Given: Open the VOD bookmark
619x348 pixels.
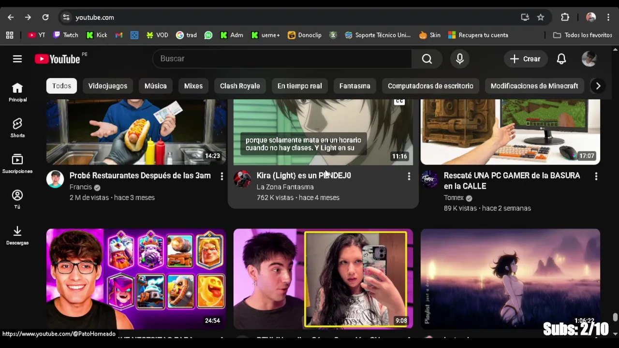Looking at the screenshot, I should click(157, 35).
